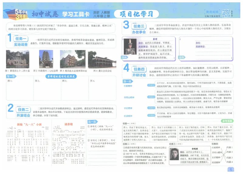Select 抗战精神 in the matching list
The image size is (243, 174).
click(128, 116)
